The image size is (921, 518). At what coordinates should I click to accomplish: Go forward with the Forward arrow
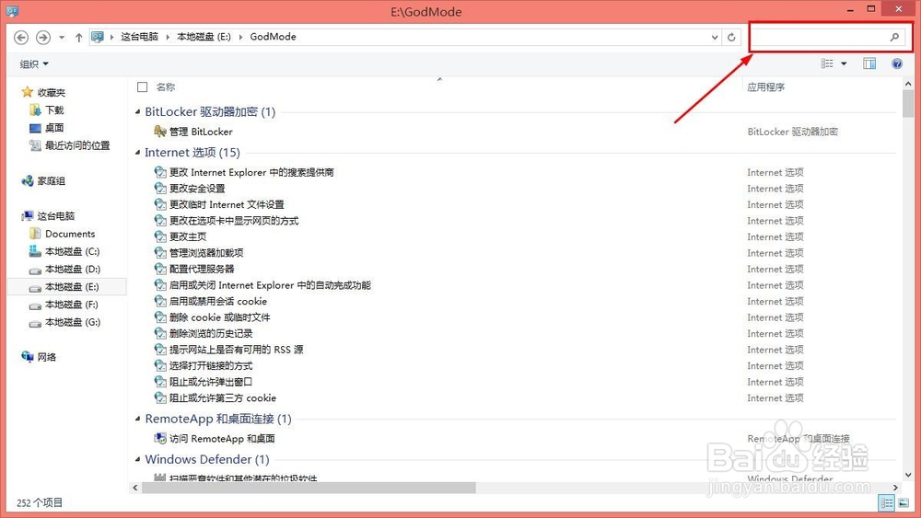tap(43, 37)
